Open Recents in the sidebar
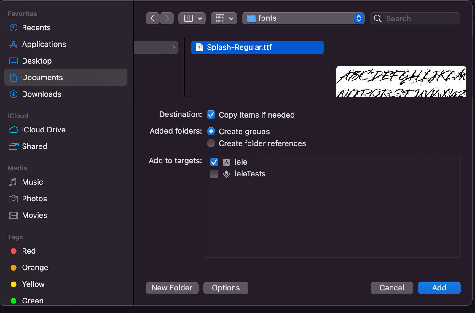Viewport: 475px width, 313px height. click(x=66, y=28)
